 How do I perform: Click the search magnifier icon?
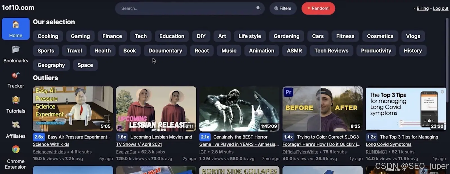pos(258,8)
